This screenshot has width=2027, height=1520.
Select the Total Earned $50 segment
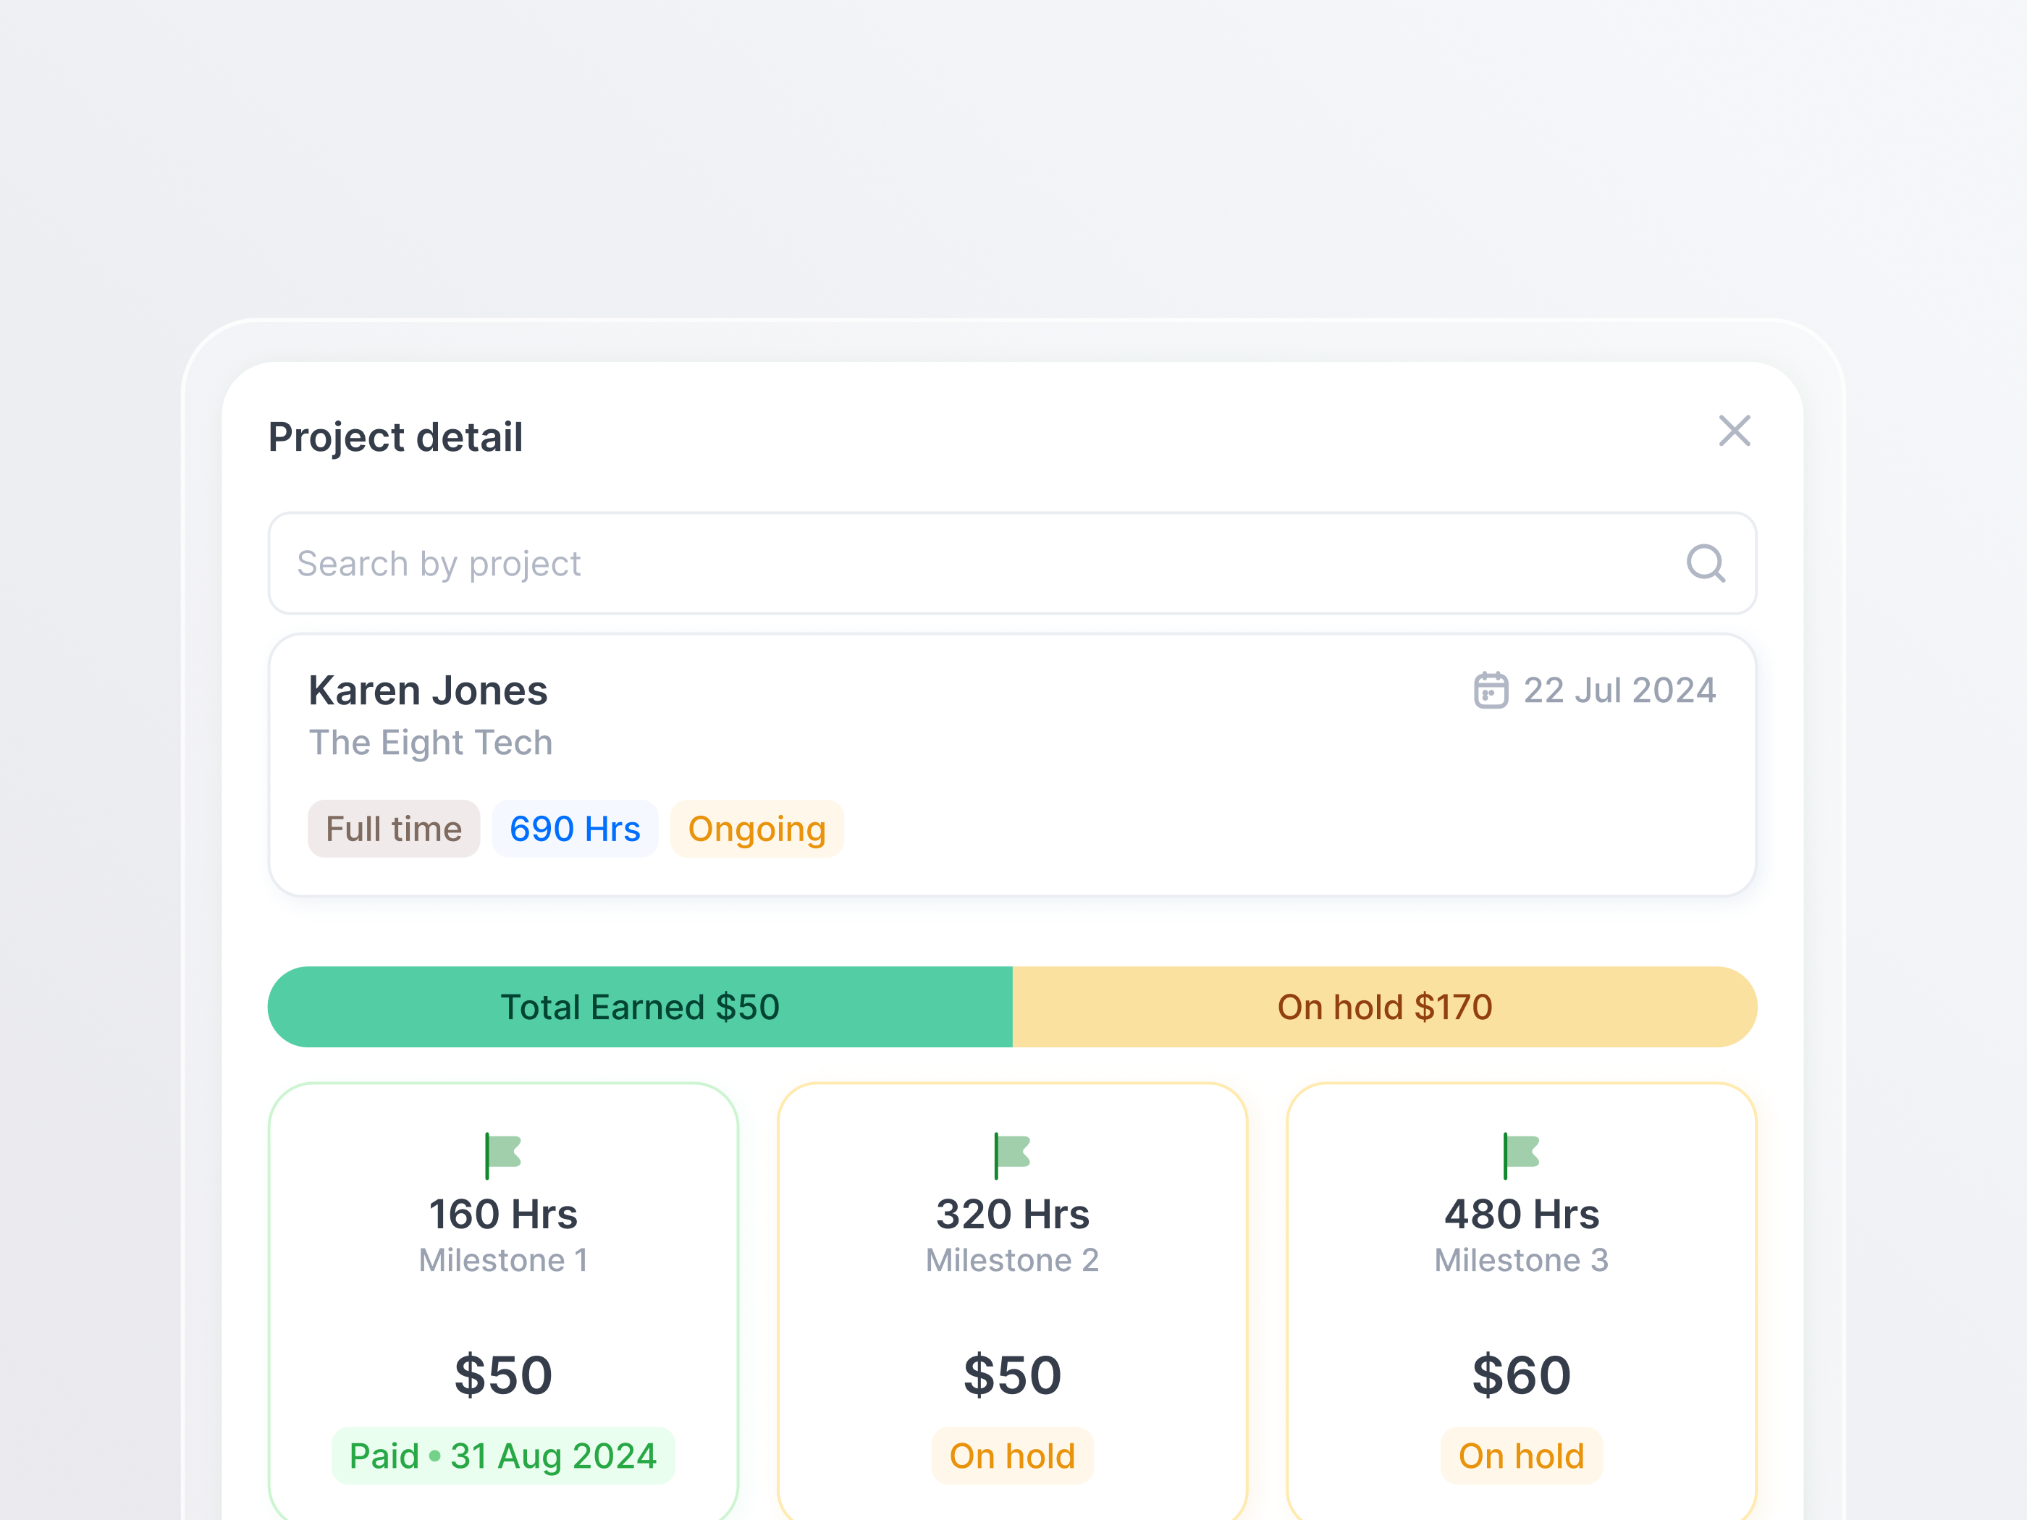click(640, 1007)
